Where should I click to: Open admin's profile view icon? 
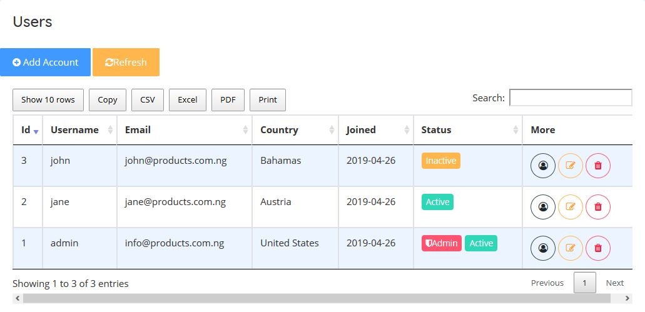(x=543, y=248)
